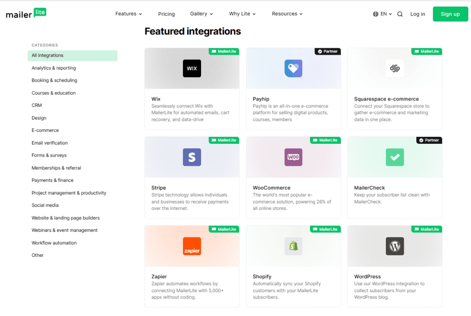Open the WooCommerce title link
The height and width of the screenshot is (316, 471).
pos(271,188)
